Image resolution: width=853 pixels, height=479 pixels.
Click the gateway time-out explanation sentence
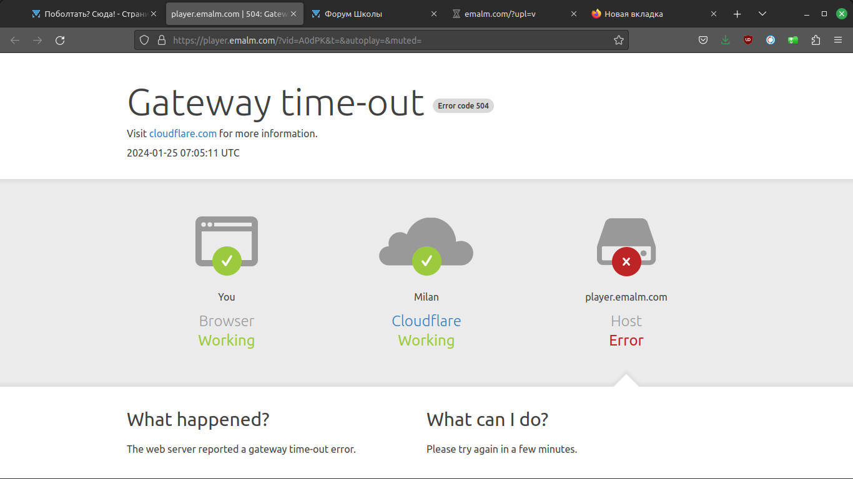click(241, 449)
